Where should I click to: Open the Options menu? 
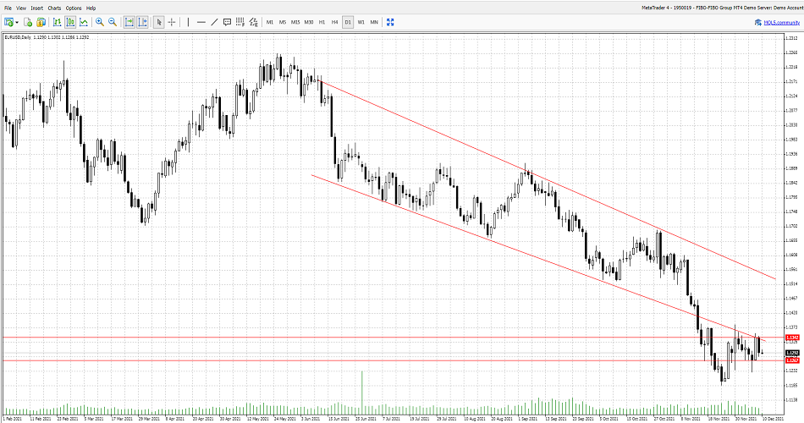tap(74, 8)
